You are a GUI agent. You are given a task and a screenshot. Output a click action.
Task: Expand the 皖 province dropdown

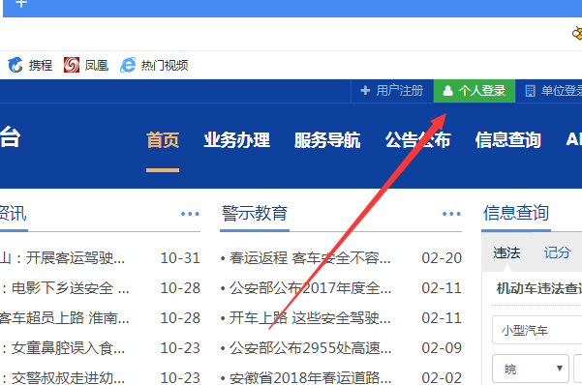[531, 369]
